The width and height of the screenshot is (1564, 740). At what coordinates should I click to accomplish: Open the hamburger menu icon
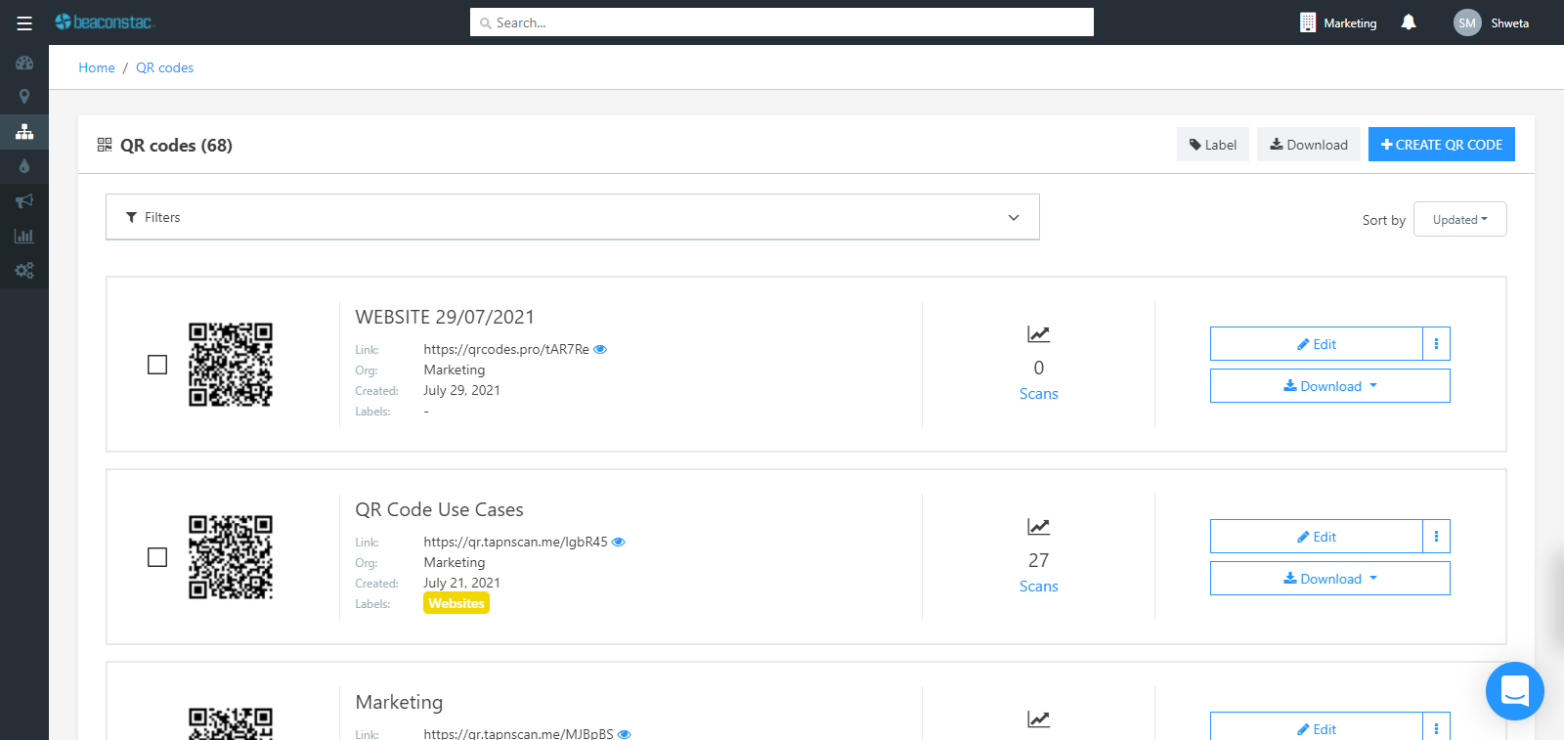(x=24, y=23)
